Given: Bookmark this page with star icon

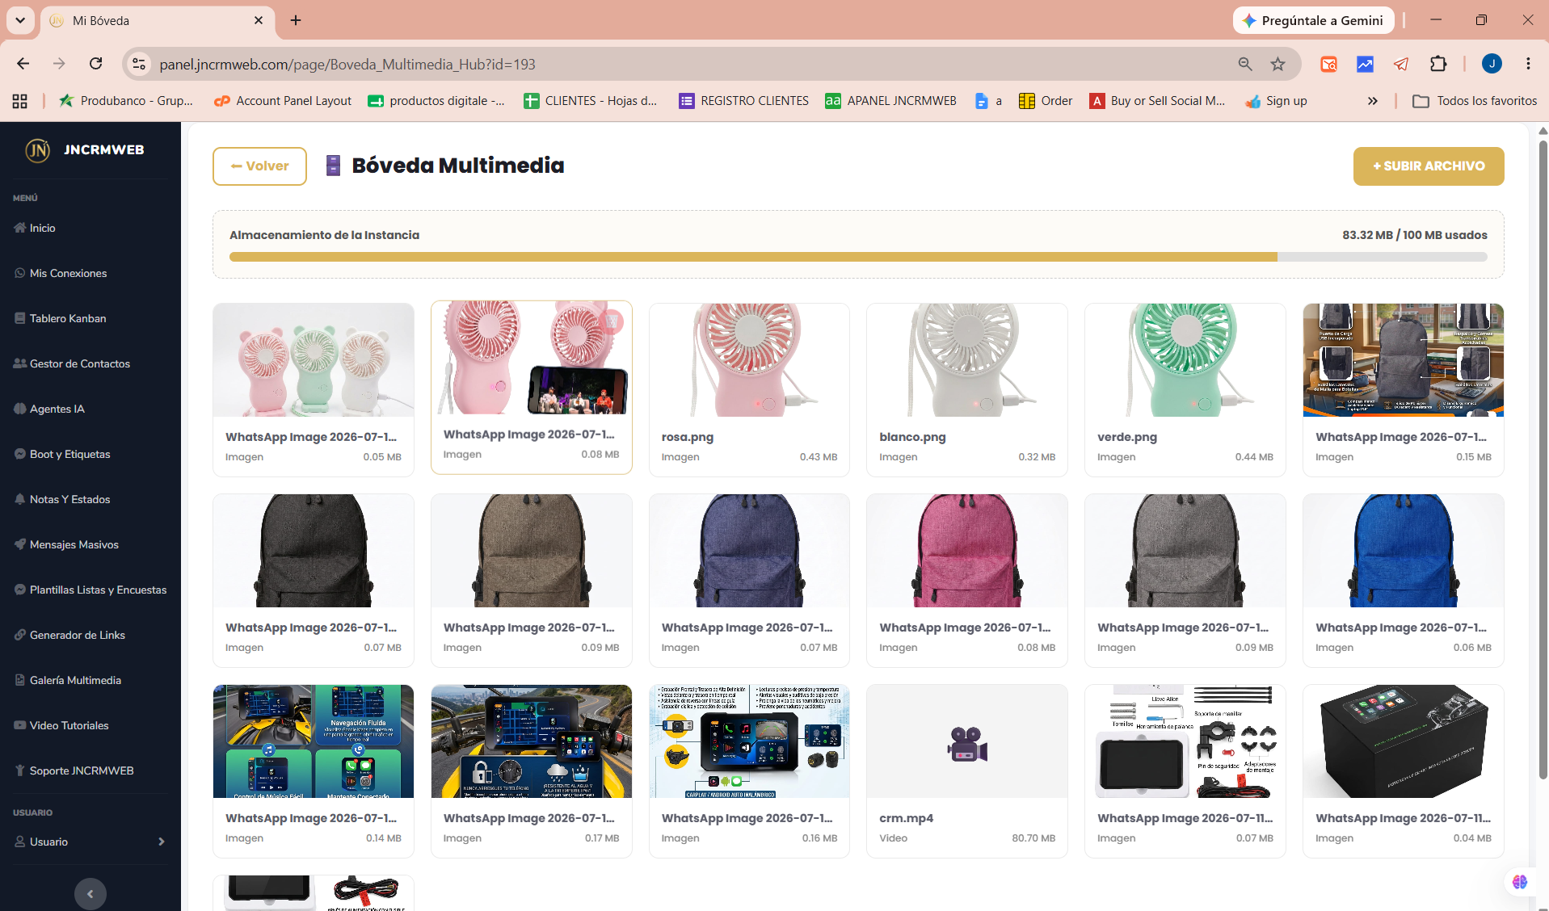Looking at the screenshot, I should click(1278, 64).
